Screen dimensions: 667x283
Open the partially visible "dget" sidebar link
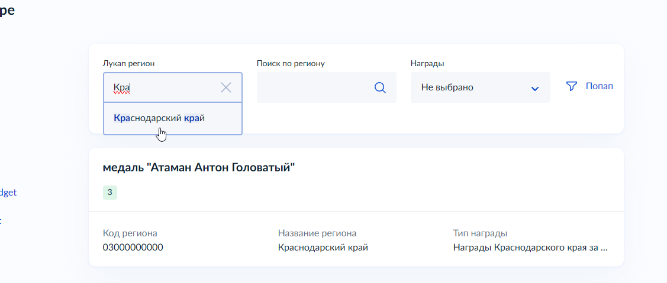pyautogui.click(x=8, y=192)
